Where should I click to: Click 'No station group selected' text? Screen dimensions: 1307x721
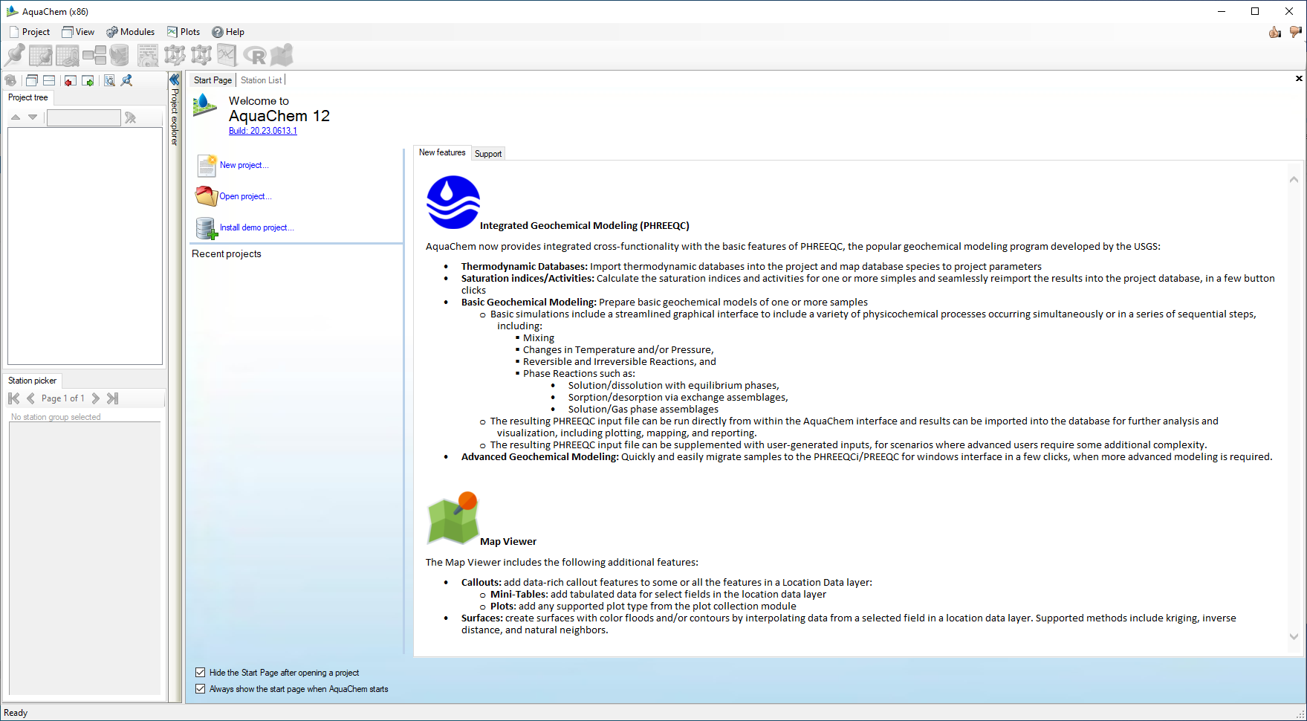coord(56,417)
